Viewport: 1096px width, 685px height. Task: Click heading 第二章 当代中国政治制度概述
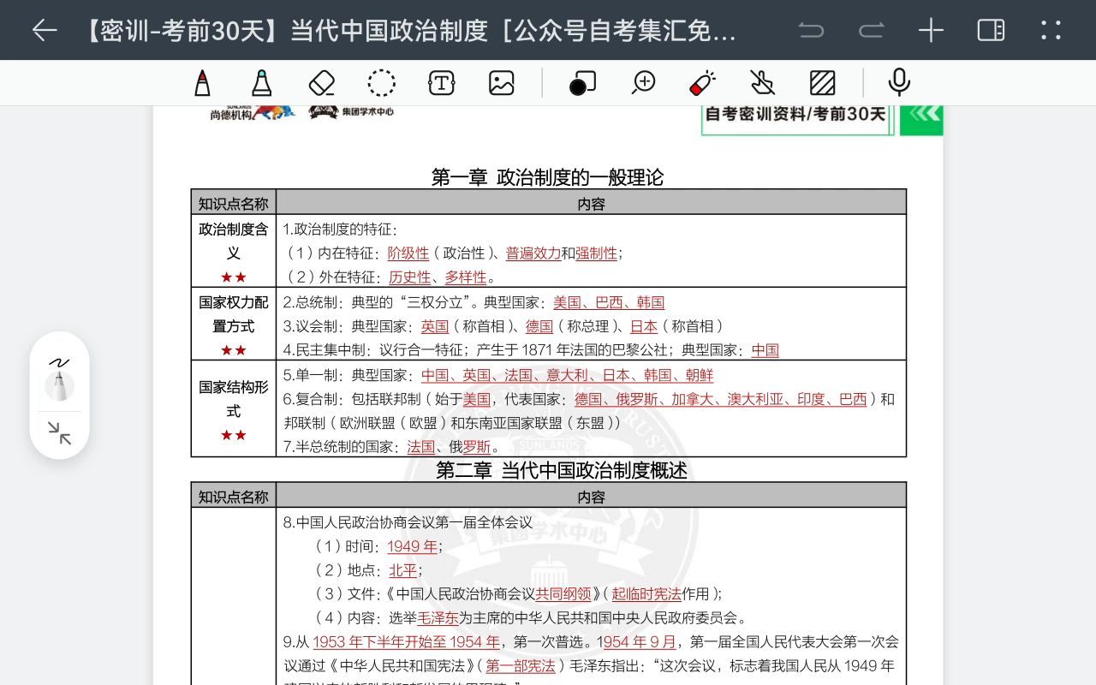point(562,470)
